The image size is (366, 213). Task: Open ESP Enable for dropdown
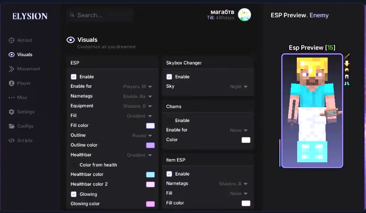click(x=138, y=86)
